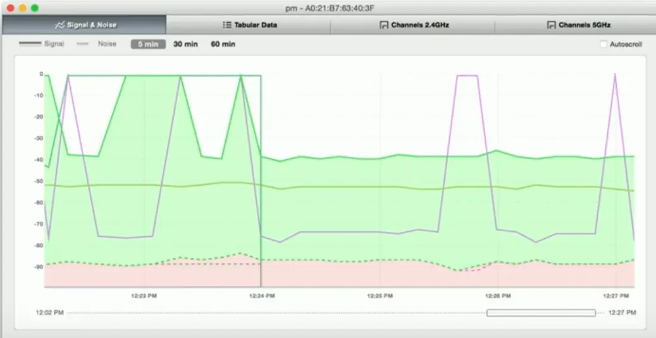Click the Noise legend label
656x338 pixels.
click(x=106, y=44)
